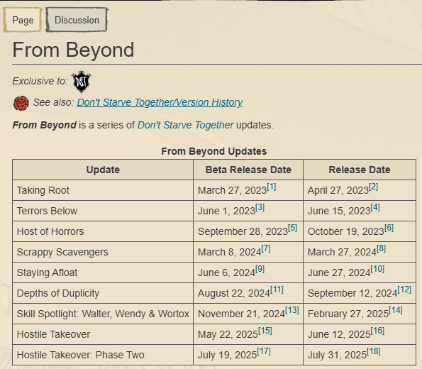Open reference [4] beside June 15, 2023
The height and width of the screenshot is (369, 422).
click(375, 207)
